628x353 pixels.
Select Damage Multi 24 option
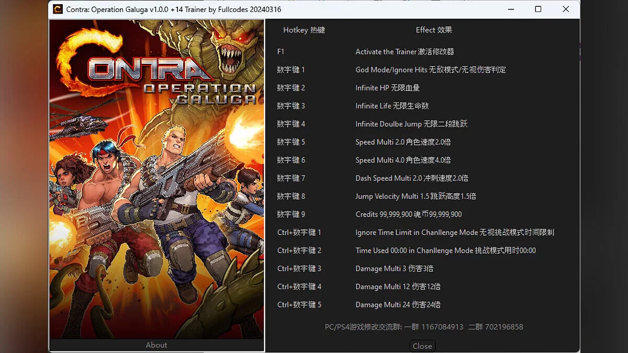pos(398,304)
